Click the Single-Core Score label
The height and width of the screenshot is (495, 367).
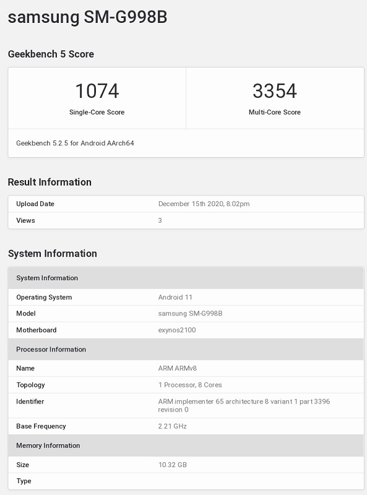pyautogui.click(x=97, y=112)
